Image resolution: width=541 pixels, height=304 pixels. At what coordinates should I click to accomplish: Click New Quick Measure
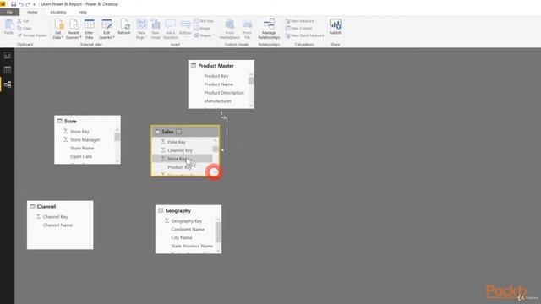pyautogui.click(x=304, y=35)
